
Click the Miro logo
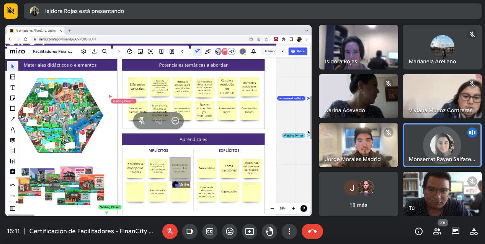17,51
